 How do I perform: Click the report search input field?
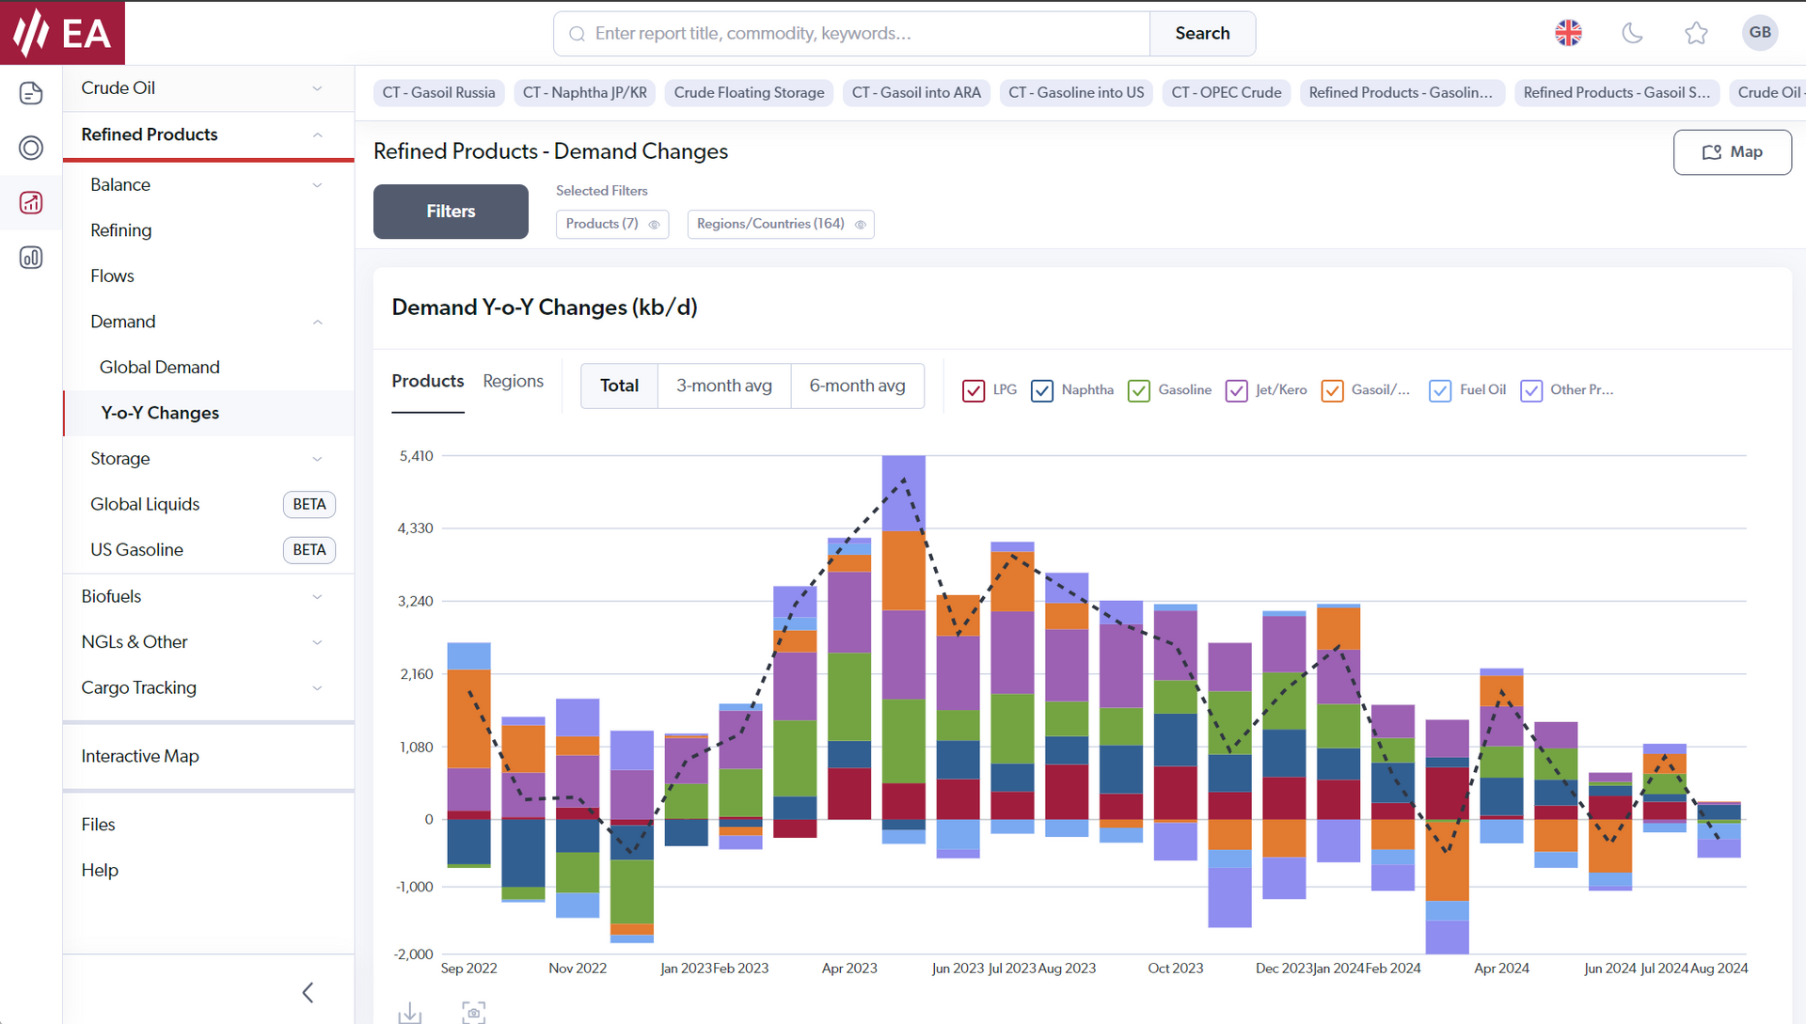coord(851,34)
